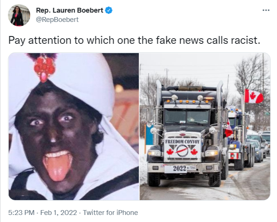The height and width of the screenshot is (222, 277).
Task: Click the truck's lit right headlight
Action: 211,153
